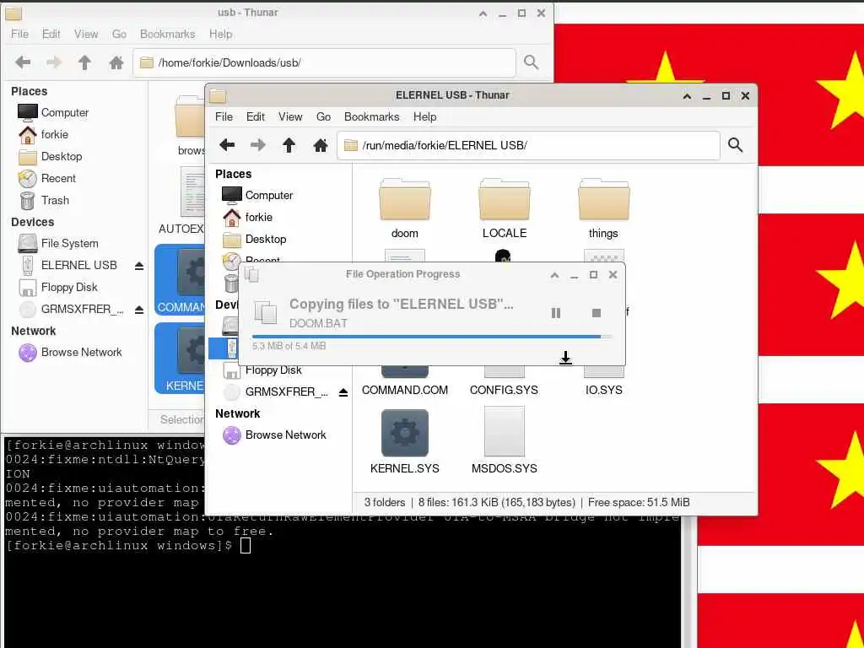
Task: Open GRMSXFRER in usb window sidebar
Action: click(x=82, y=309)
